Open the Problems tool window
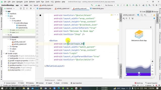This screenshot has width=161, height=90. coord(30,83)
